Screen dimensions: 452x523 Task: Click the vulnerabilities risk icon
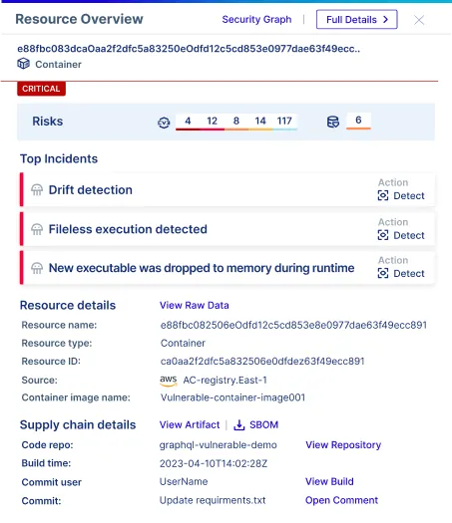click(x=164, y=123)
